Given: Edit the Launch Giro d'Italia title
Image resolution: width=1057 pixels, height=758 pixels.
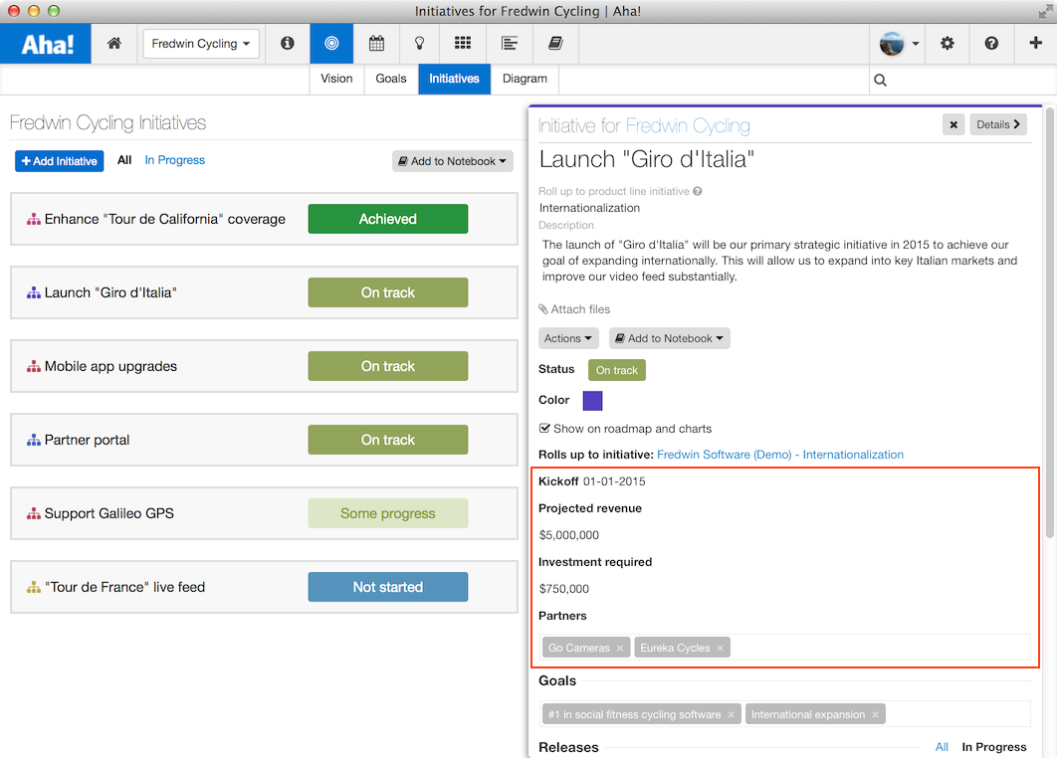Looking at the screenshot, I should pos(647,160).
